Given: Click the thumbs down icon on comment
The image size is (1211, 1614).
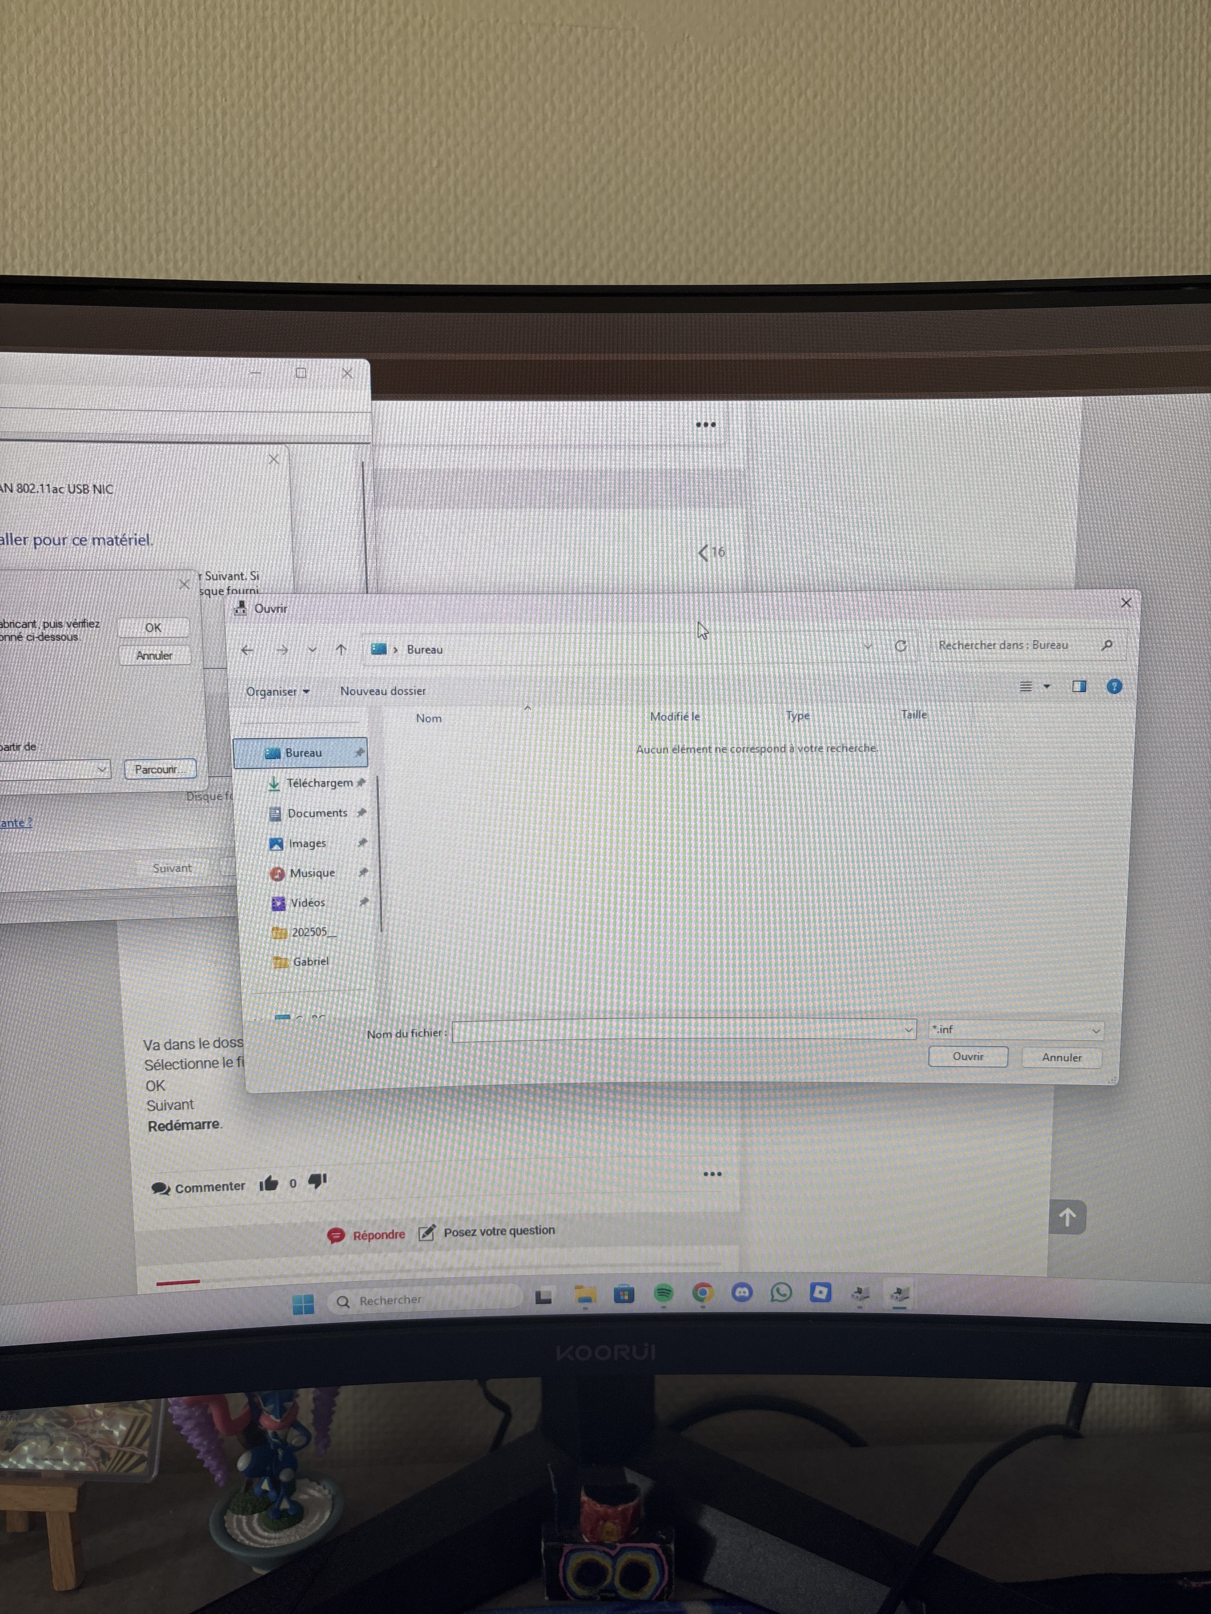Looking at the screenshot, I should coord(318,1180).
